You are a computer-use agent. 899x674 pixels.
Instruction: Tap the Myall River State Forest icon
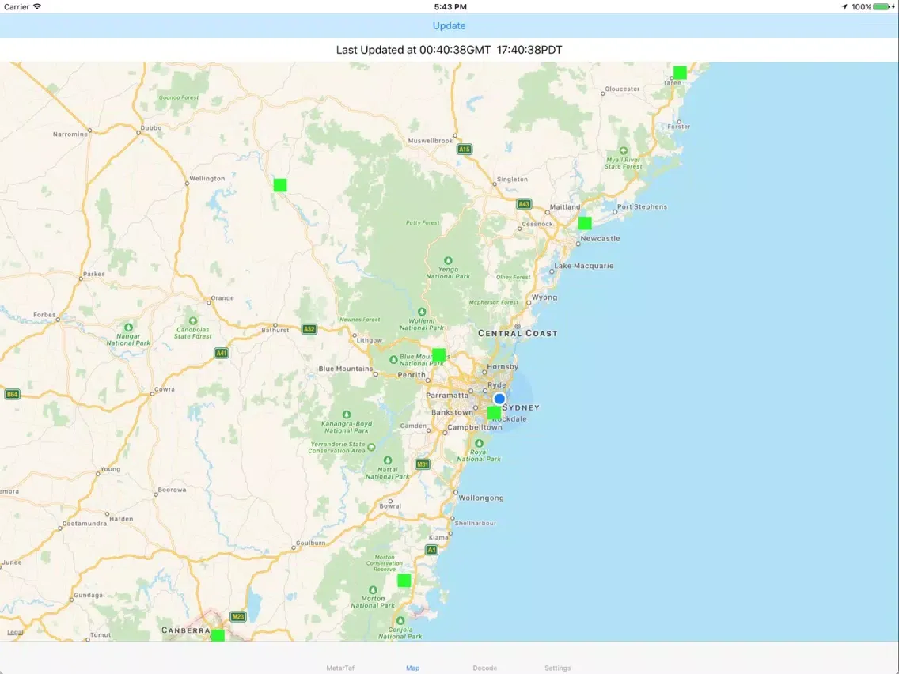pos(624,151)
